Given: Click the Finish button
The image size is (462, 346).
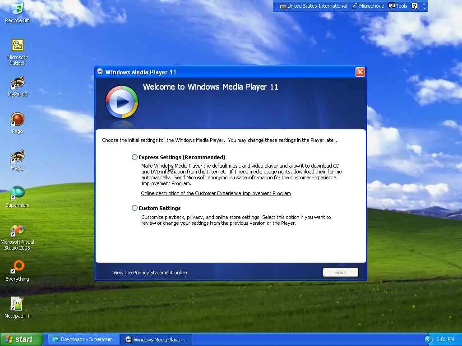Looking at the screenshot, I should [340, 272].
